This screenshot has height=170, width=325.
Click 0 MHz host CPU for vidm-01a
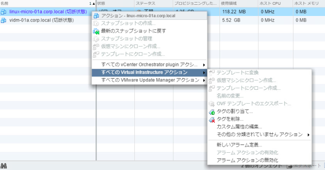tap(268, 20)
